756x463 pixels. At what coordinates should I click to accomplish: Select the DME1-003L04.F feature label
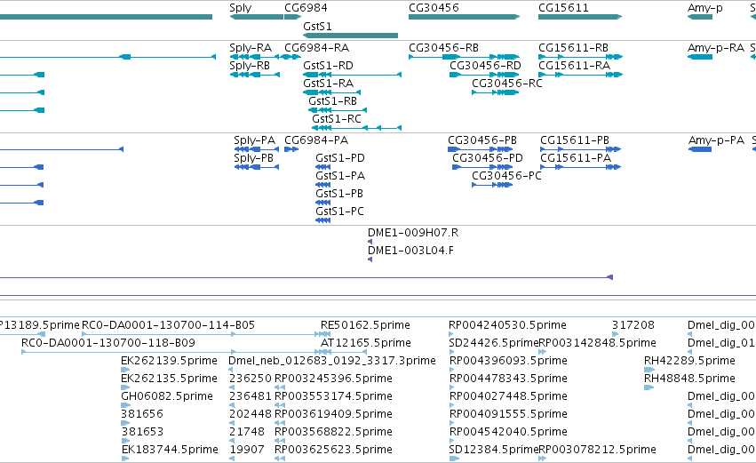[x=410, y=251]
